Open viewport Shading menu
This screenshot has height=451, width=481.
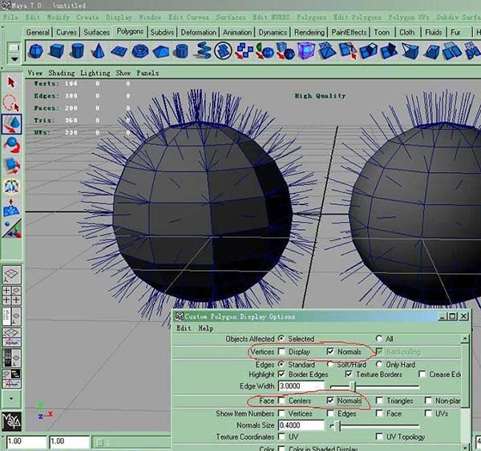pyautogui.click(x=62, y=73)
